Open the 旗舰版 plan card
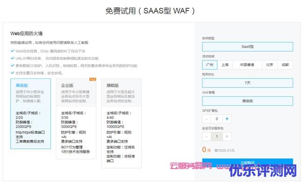 tap(122, 123)
